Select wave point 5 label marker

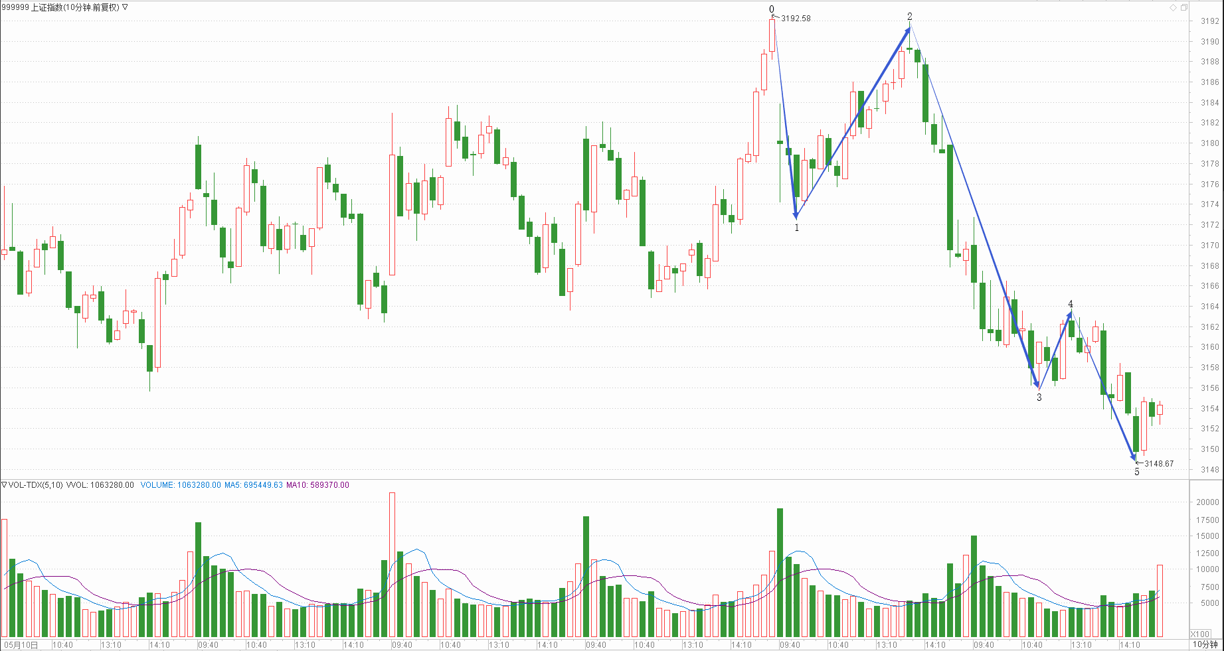pyautogui.click(x=1137, y=472)
